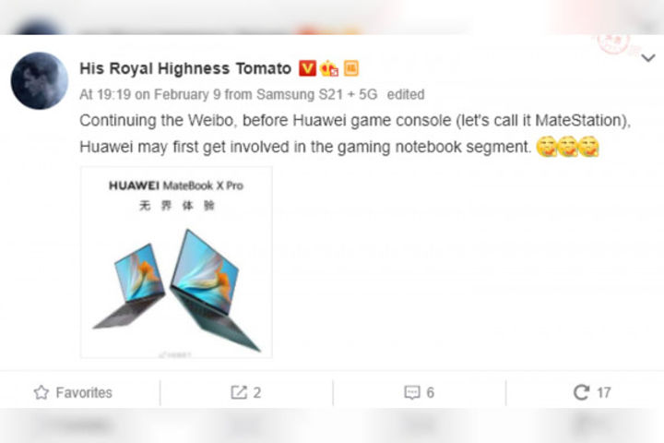Screen dimensions: 664x443
Task: Click the red V verified badge
Action: pyautogui.click(x=307, y=68)
